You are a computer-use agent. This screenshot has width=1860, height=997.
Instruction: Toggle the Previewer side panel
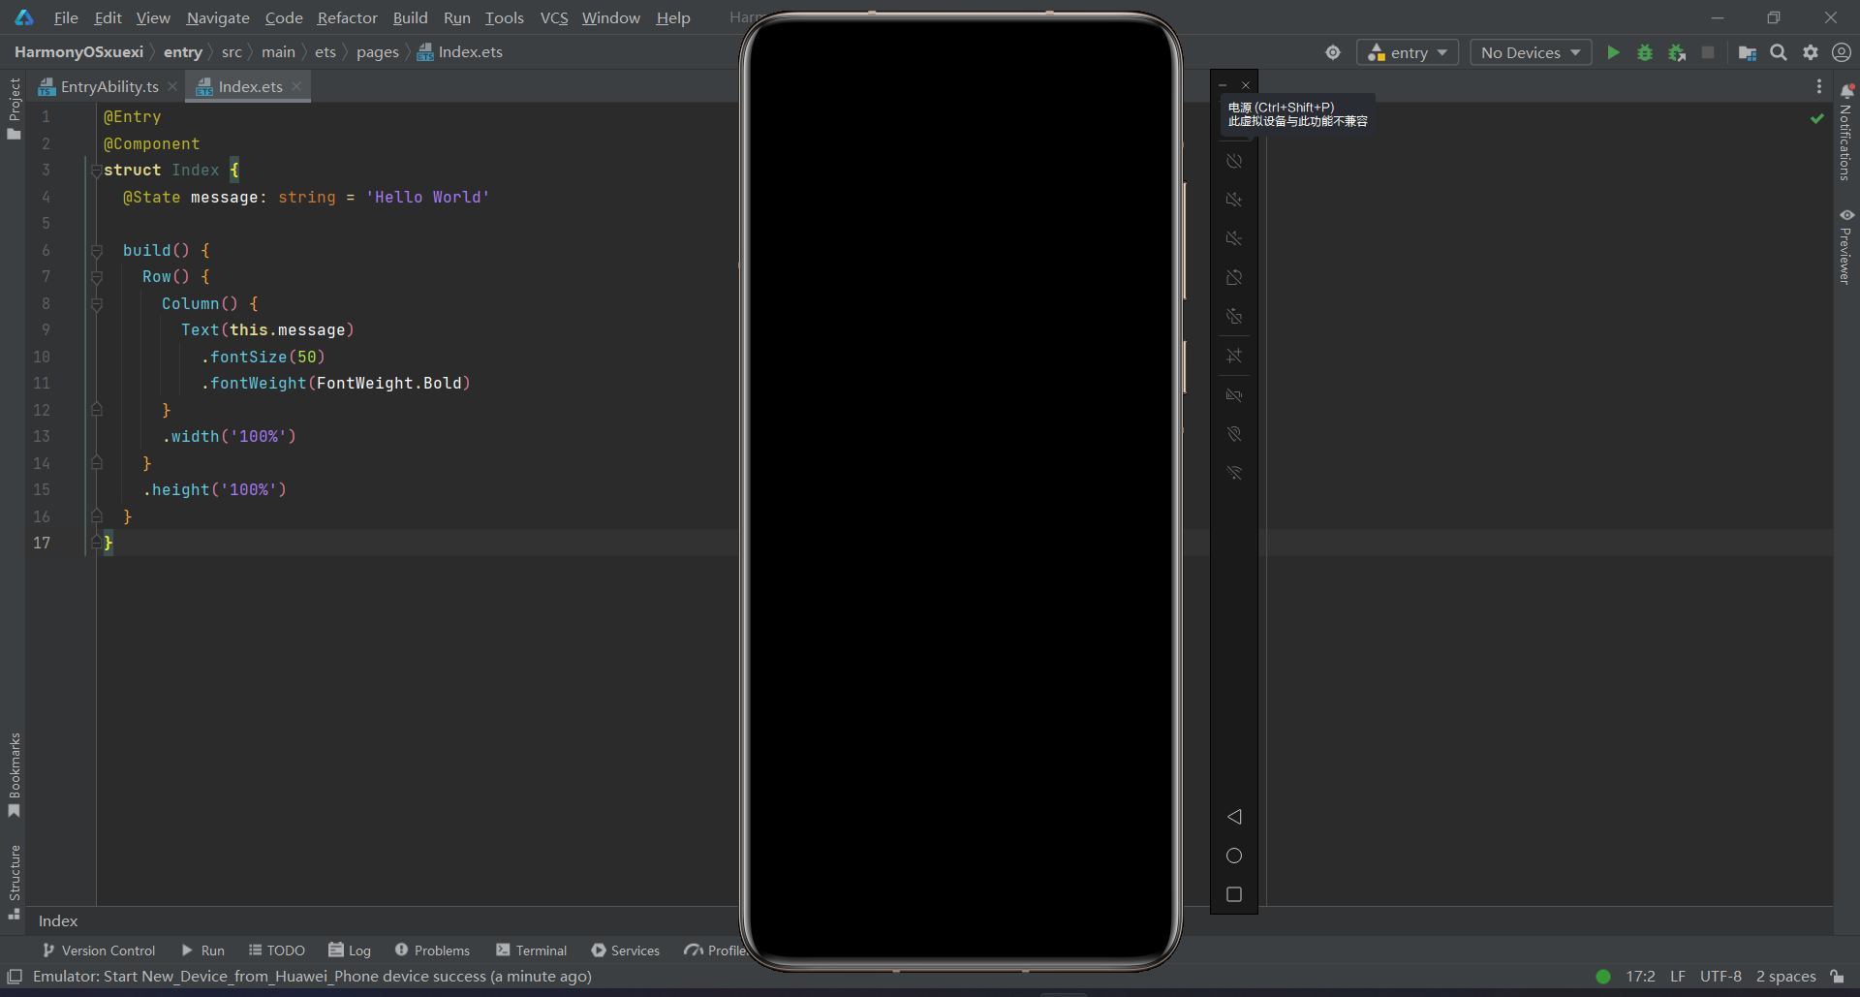1846,246
